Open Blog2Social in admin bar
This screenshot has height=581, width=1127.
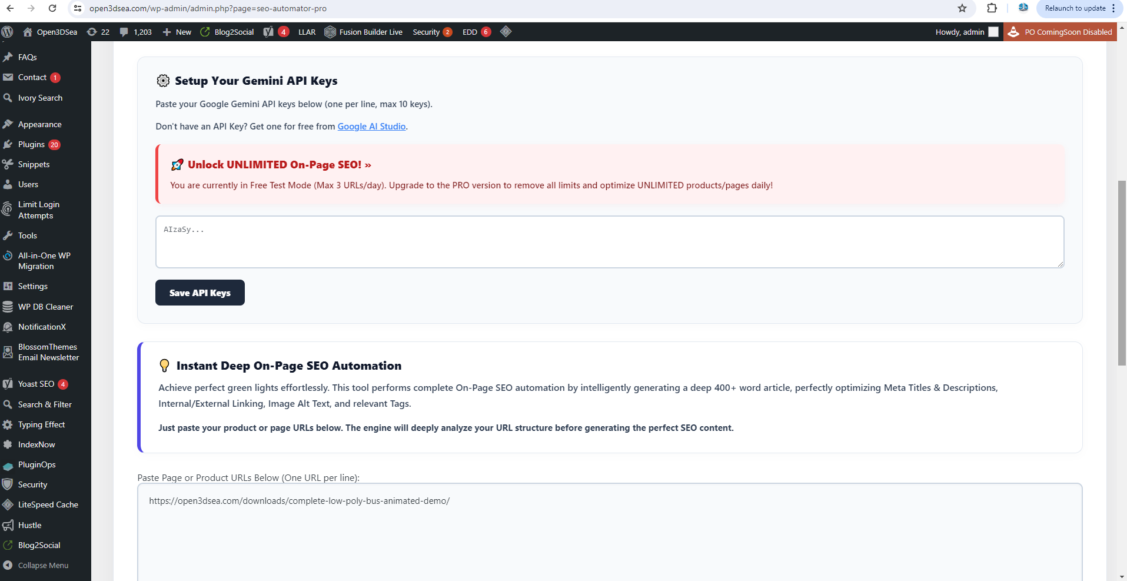pos(227,32)
